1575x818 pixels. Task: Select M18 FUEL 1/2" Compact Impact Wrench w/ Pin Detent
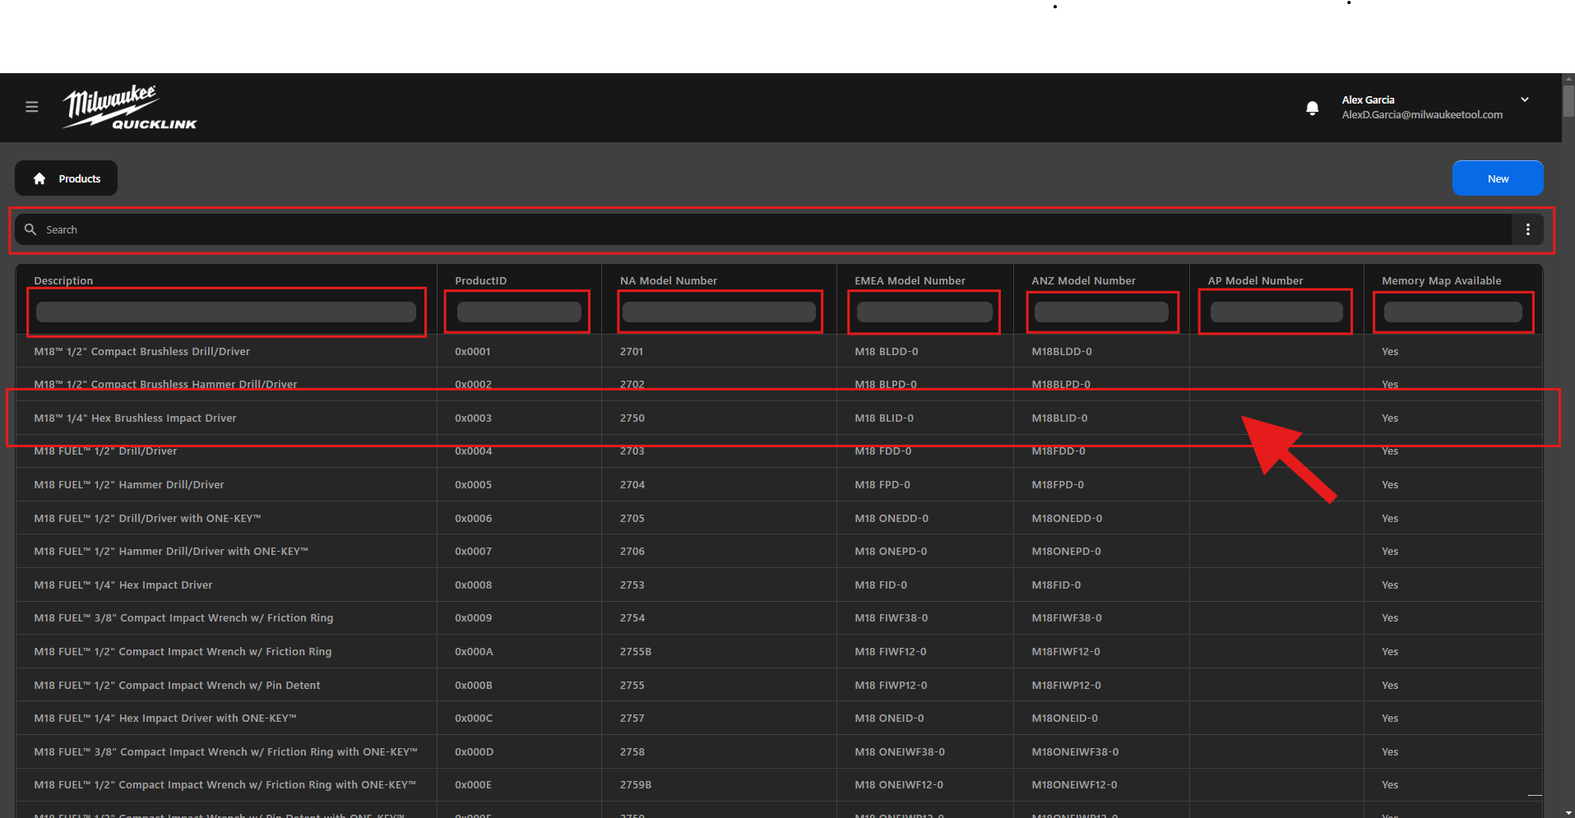point(779,685)
